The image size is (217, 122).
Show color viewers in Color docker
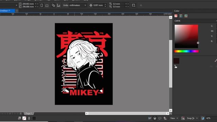coord(176,16)
